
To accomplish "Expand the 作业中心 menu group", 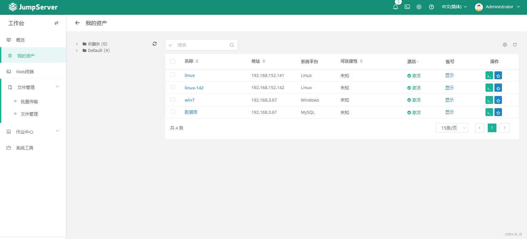I will 57,131.
